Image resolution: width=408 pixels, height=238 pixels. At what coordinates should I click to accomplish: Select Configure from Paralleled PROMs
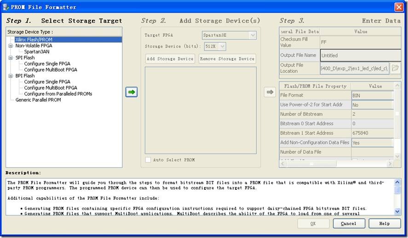[x=58, y=94]
